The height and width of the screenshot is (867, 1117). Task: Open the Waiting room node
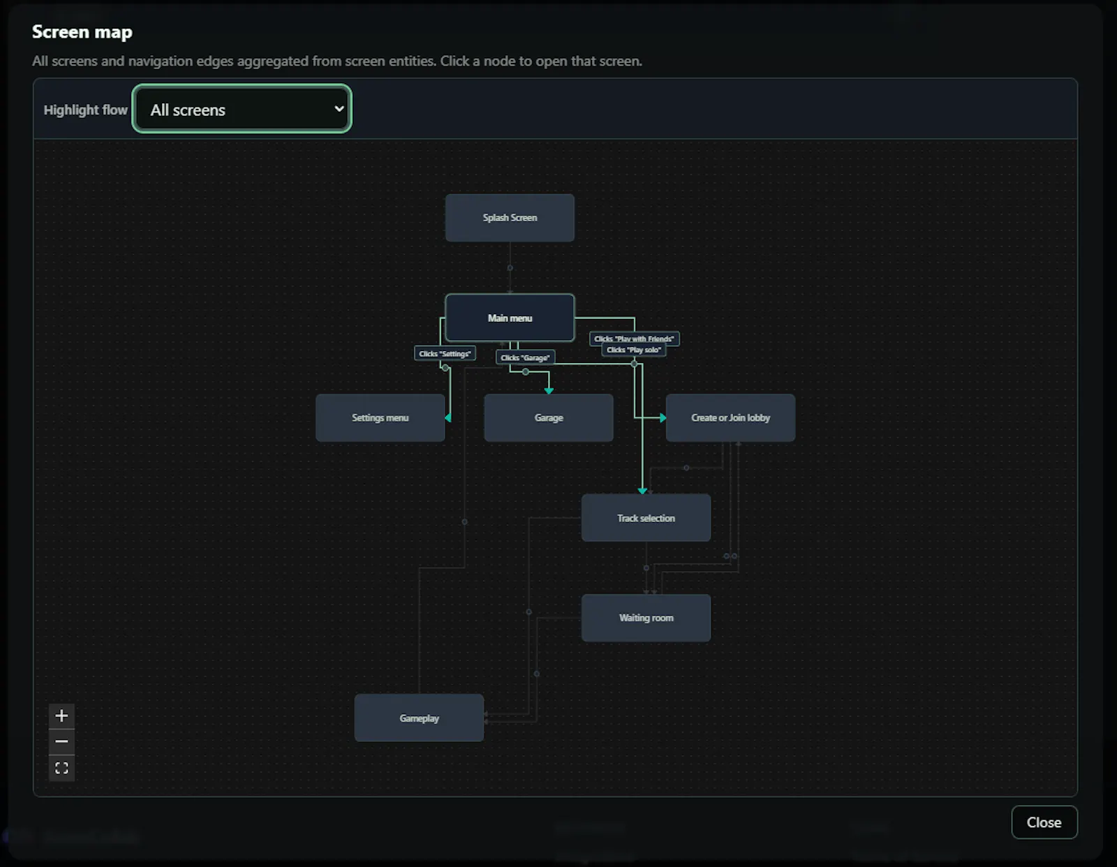[646, 618]
